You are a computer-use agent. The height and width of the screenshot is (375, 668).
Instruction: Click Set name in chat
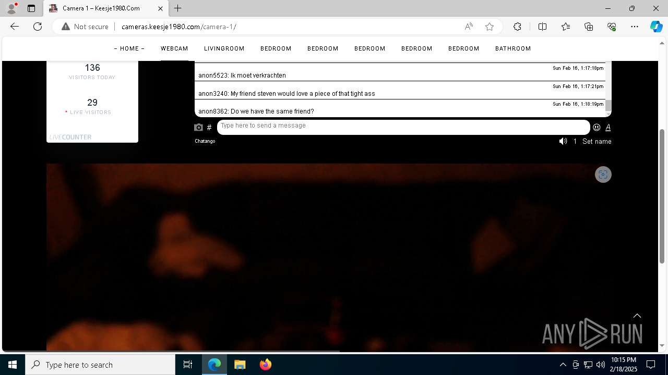pos(597,141)
